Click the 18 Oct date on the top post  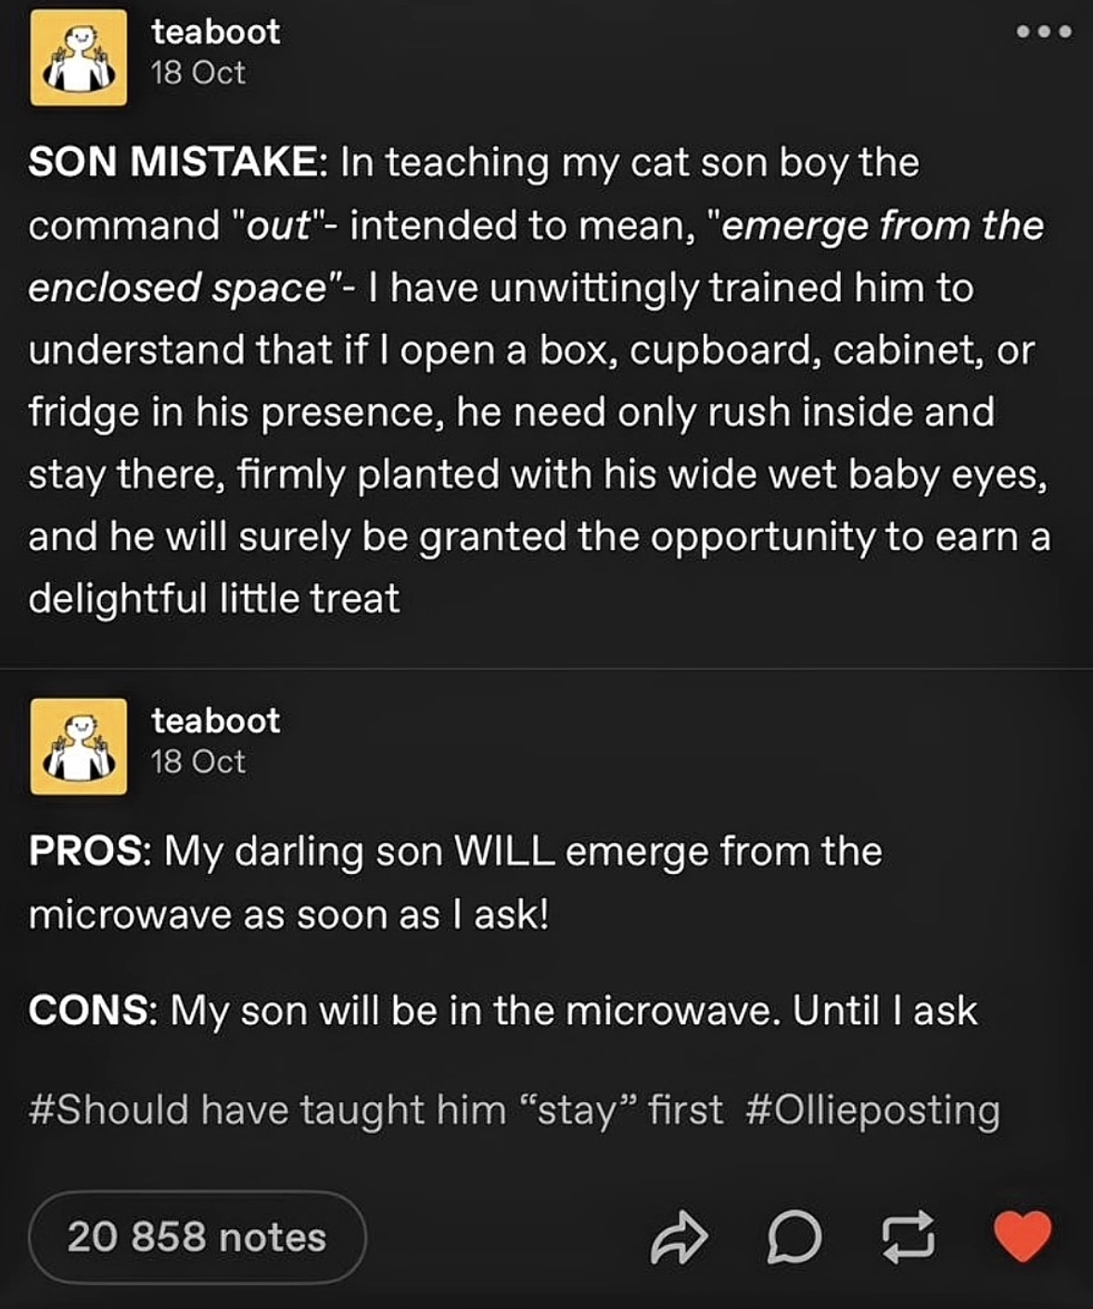(197, 73)
